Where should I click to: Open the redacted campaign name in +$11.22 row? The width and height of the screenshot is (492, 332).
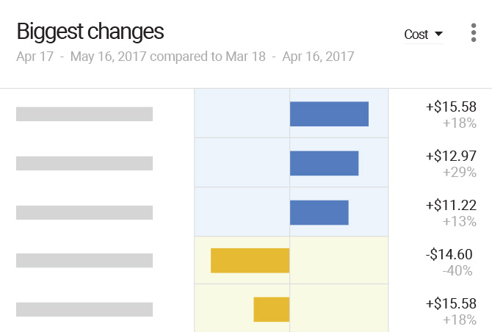84,212
